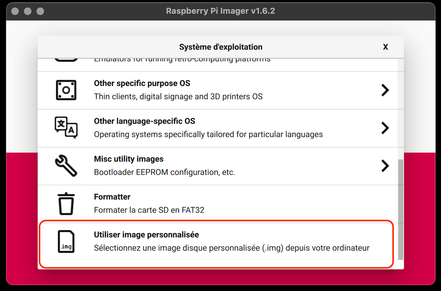Click the Raspberry Pi Imager title bar
The height and width of the screenshot is (291, 441).
220,11
